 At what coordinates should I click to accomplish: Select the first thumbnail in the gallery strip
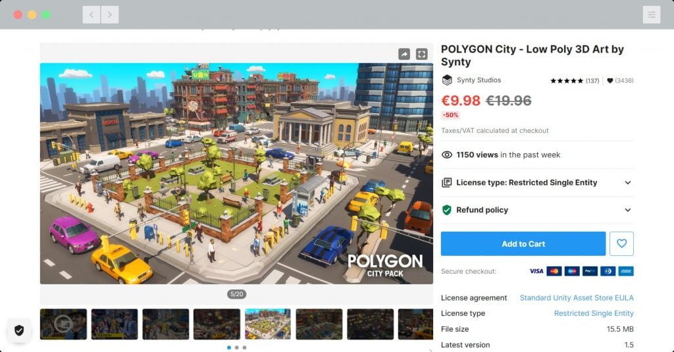(63, 324)
